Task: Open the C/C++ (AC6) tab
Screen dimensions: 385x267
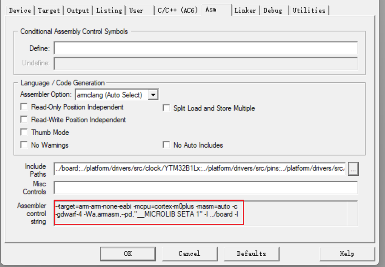Action: point(178,10)
